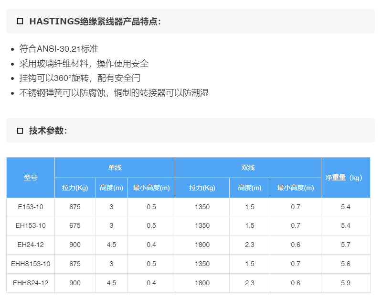Click 0.7 in the EHHS153-10 row
Viewport: 382px width, 302px height.
coord(296,264)
